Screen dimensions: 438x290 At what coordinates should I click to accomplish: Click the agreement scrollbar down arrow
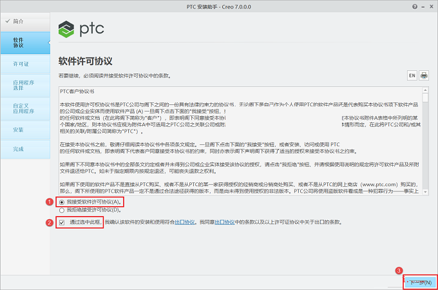pos(425,192)
